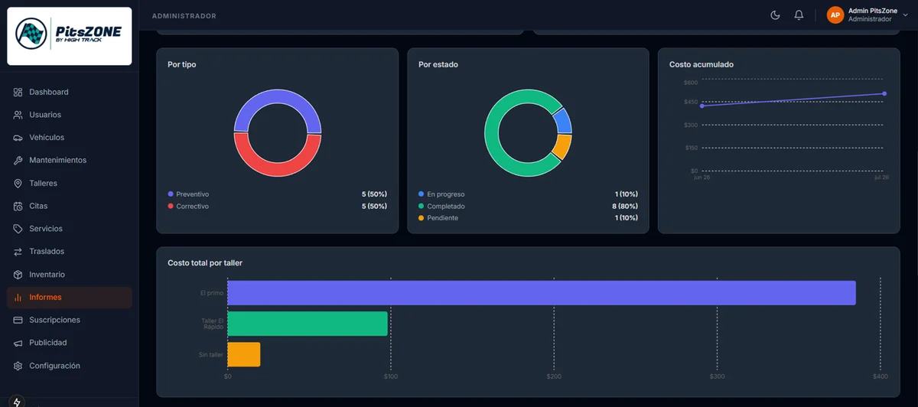
Task: Go to Traslados page
Action: click(69, 252)
